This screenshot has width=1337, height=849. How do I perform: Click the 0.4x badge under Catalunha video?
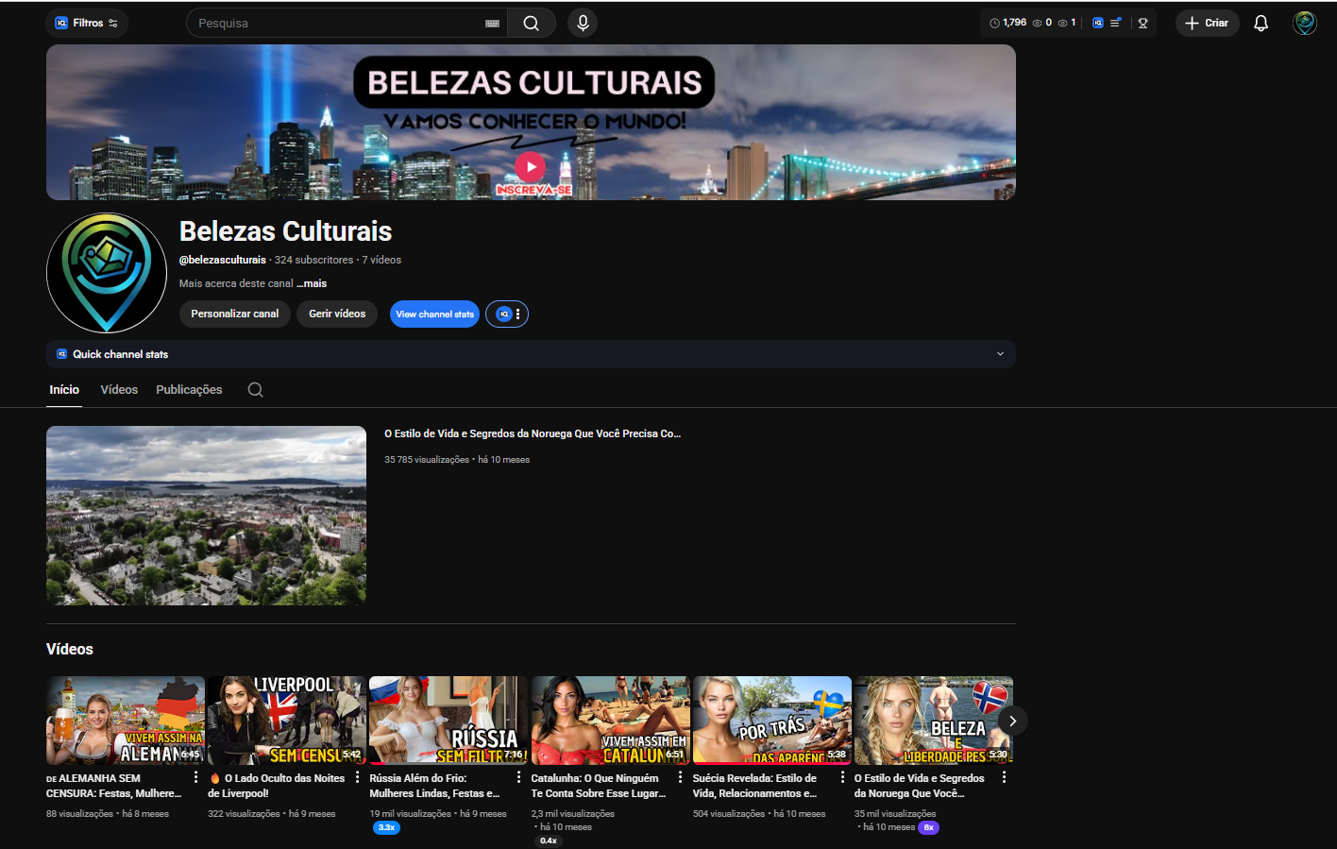tap(549, 841)
